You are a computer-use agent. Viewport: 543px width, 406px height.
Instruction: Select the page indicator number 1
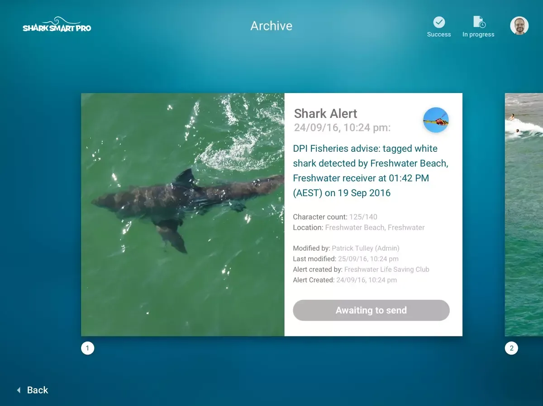87,348
